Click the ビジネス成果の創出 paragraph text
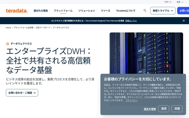 (50, 81)
